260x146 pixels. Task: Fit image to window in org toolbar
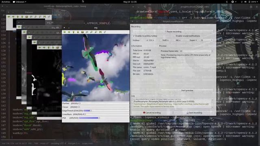pyautogui.click(x=87, y=32)
